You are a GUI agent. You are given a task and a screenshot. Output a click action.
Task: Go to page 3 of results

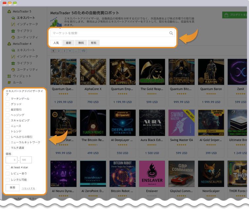coord(64,51)
